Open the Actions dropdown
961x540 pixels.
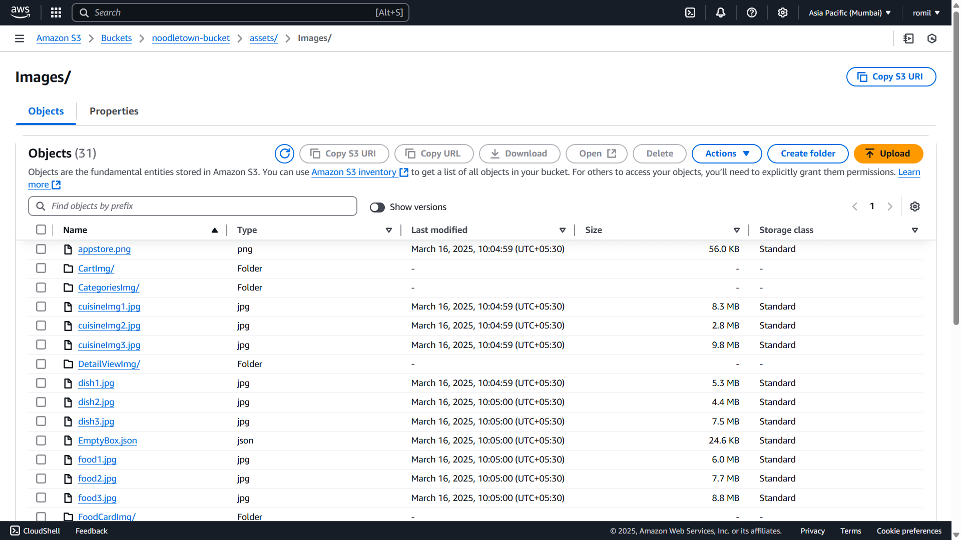pyautogui.click(x=727, y=153)
